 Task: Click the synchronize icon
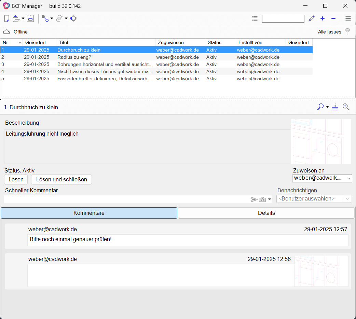(59, 18)
